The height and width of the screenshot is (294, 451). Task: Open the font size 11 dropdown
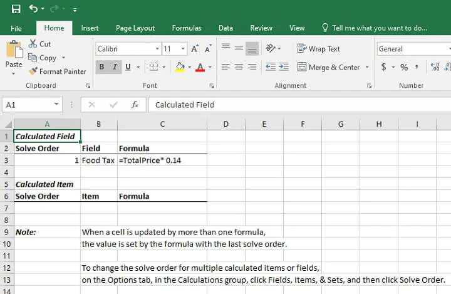pyautogui.click(x=183, y=49)
